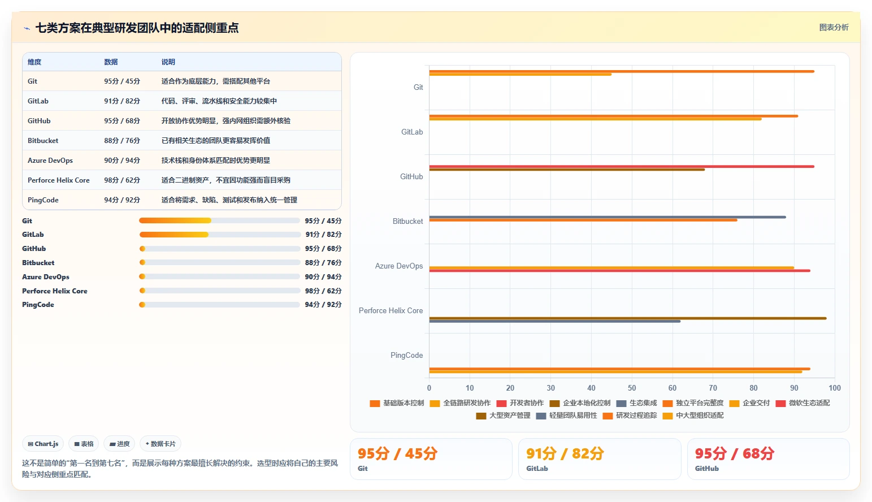Click the footnote paragraph starting 这不是简单的
872x502 pixels.
tap(180, 469)
